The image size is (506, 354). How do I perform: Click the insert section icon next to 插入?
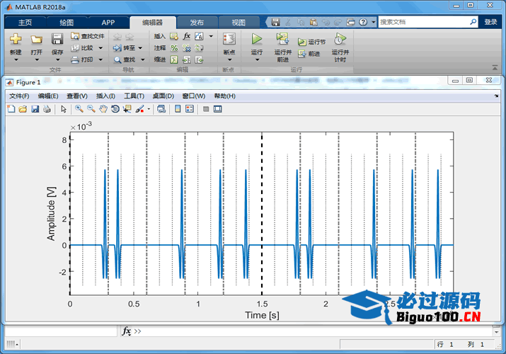click(174, 36)
